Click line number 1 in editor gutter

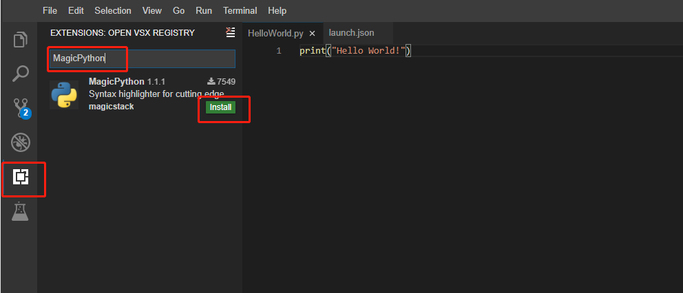(279, 51)
